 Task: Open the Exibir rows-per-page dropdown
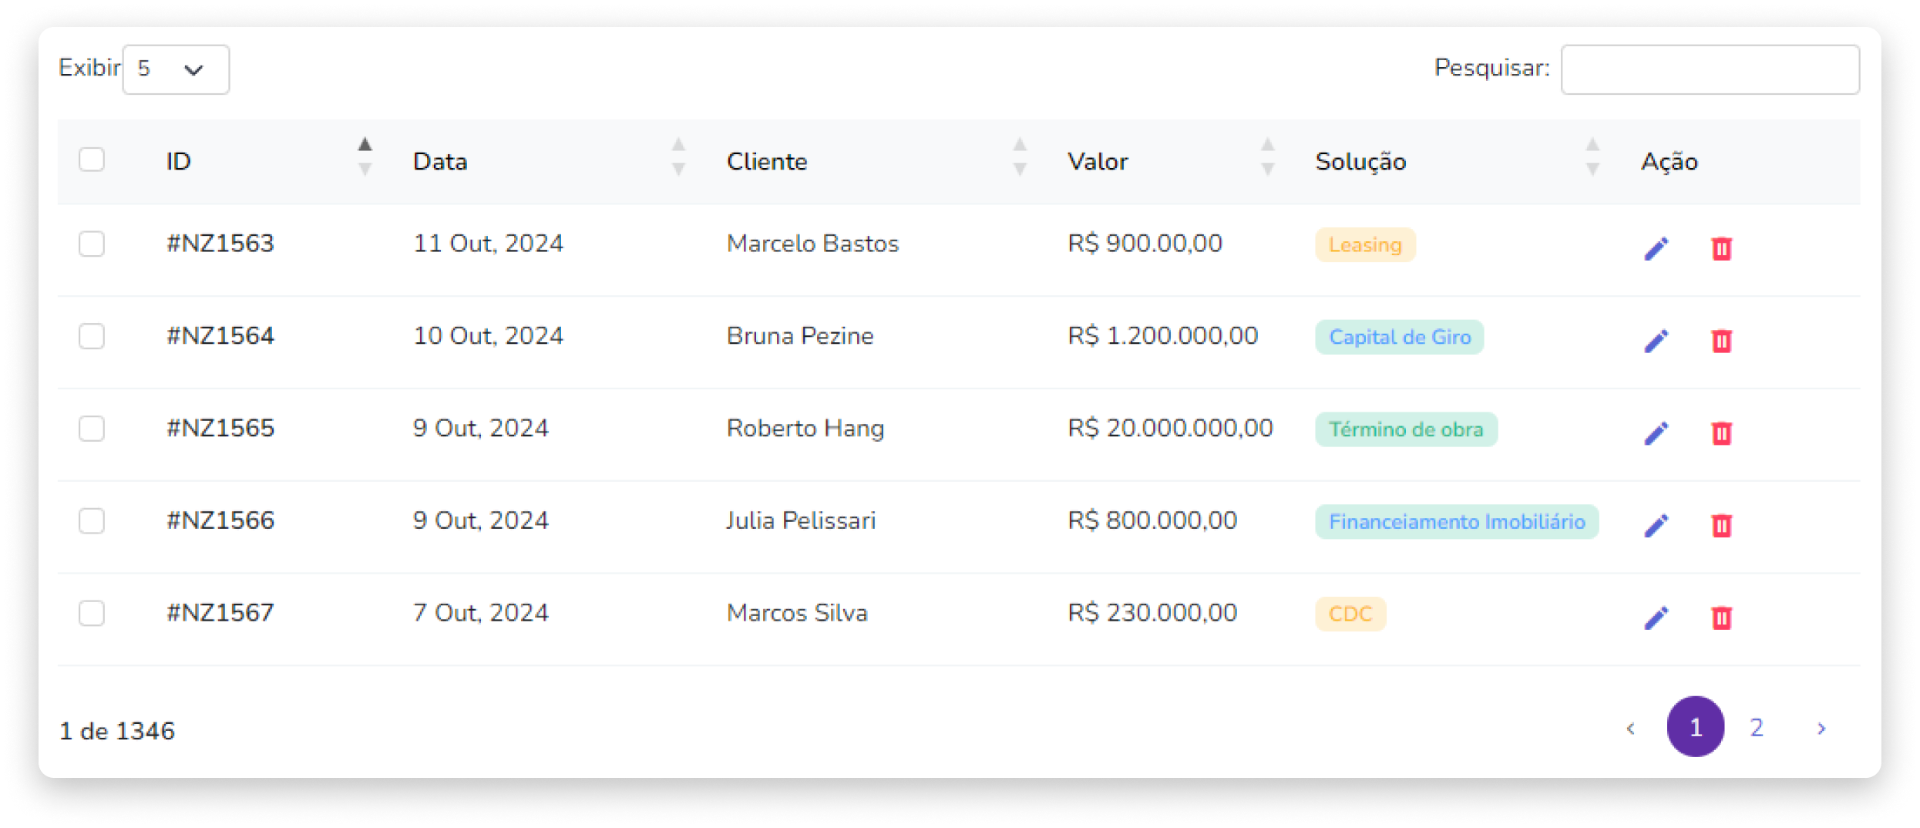176,69
